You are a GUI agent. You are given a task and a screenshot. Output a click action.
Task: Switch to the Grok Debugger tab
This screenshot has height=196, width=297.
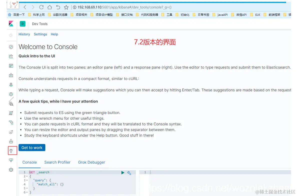point(92,162)
